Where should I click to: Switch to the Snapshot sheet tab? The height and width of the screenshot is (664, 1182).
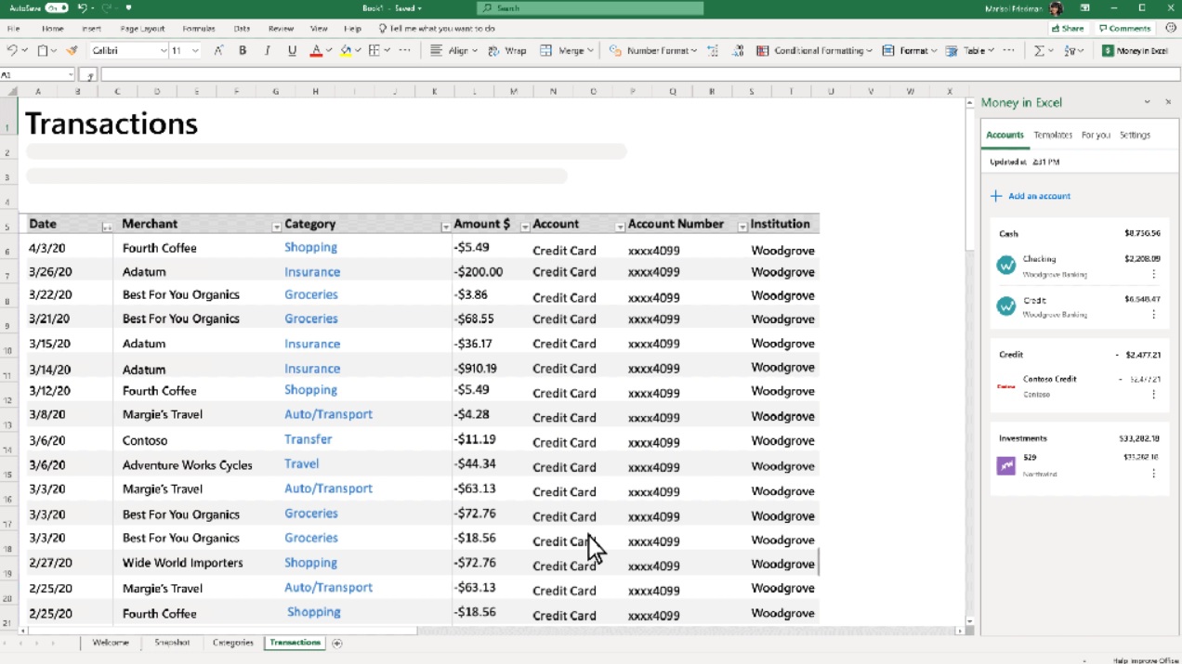click(172, 643)
